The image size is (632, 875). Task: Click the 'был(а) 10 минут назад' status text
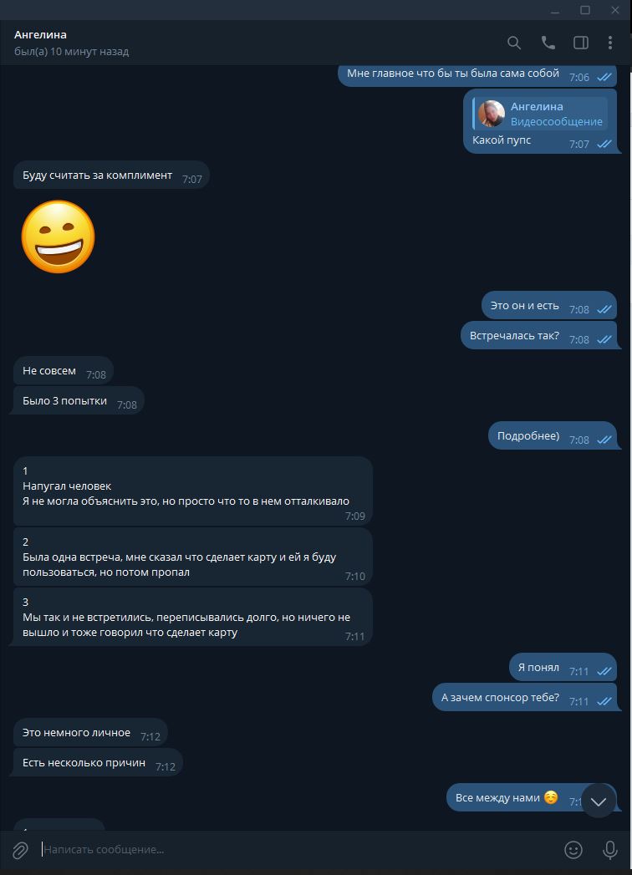pos(71,51)
